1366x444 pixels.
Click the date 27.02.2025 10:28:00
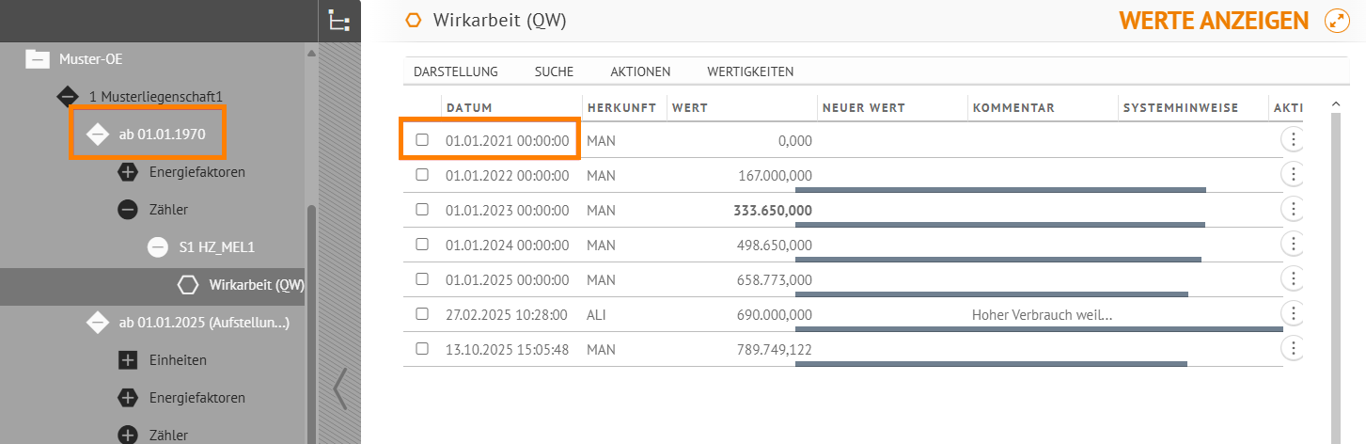507,314
